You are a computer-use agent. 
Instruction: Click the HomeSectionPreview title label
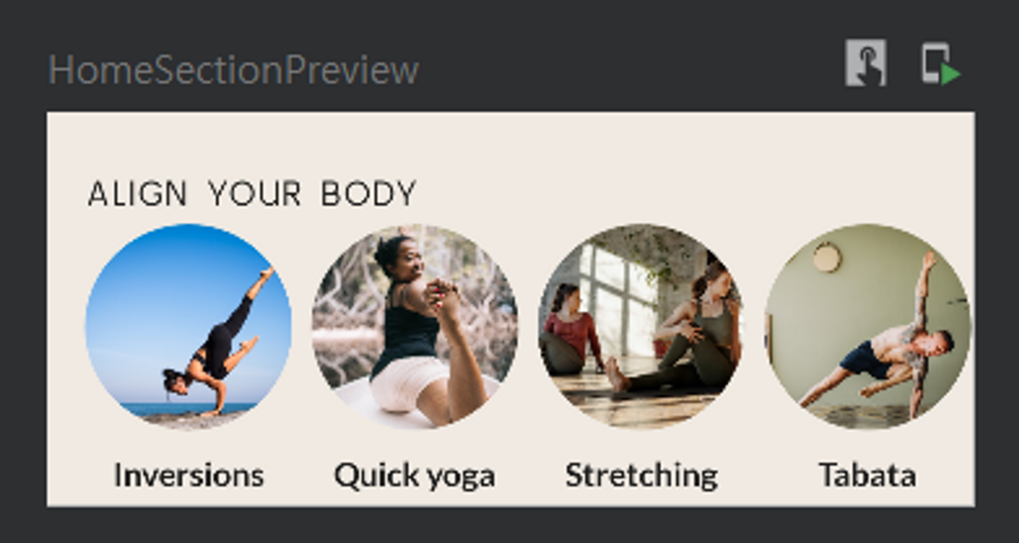[x=233, y=70]
